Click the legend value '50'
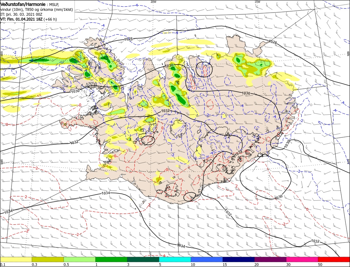Image resolution: width=350 pixels, height=267 pixels. (320, 265)
